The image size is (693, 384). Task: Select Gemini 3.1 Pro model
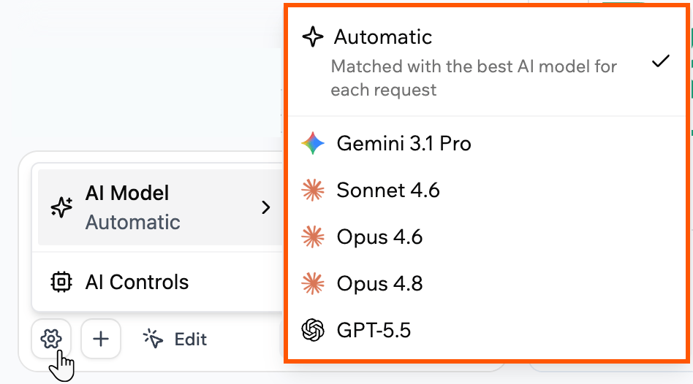pyautogui.click(x=487, y=143)
